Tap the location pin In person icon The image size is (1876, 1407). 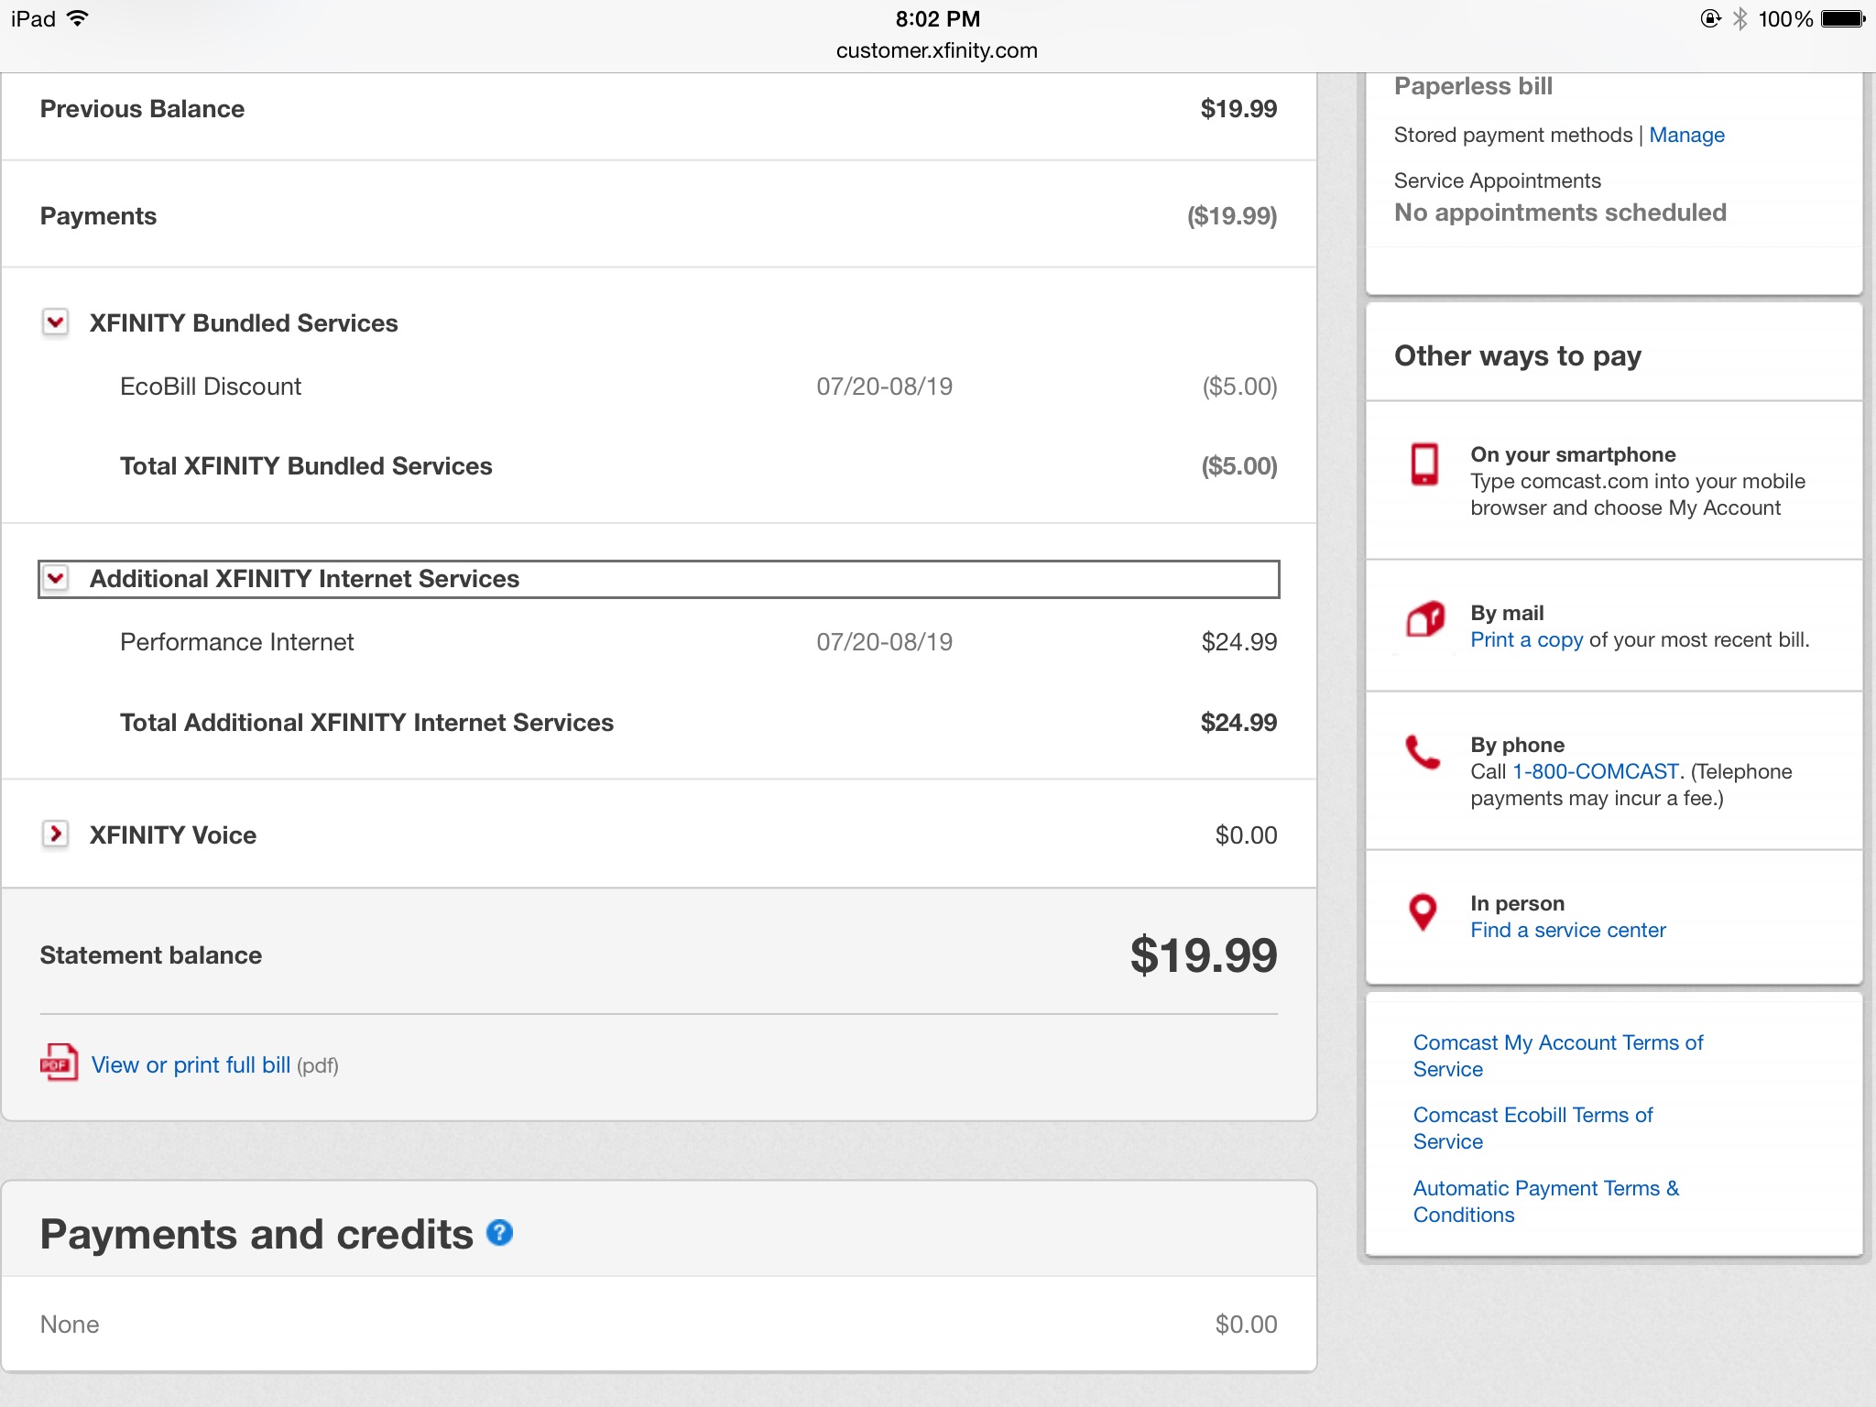(x=1423, y=912)
